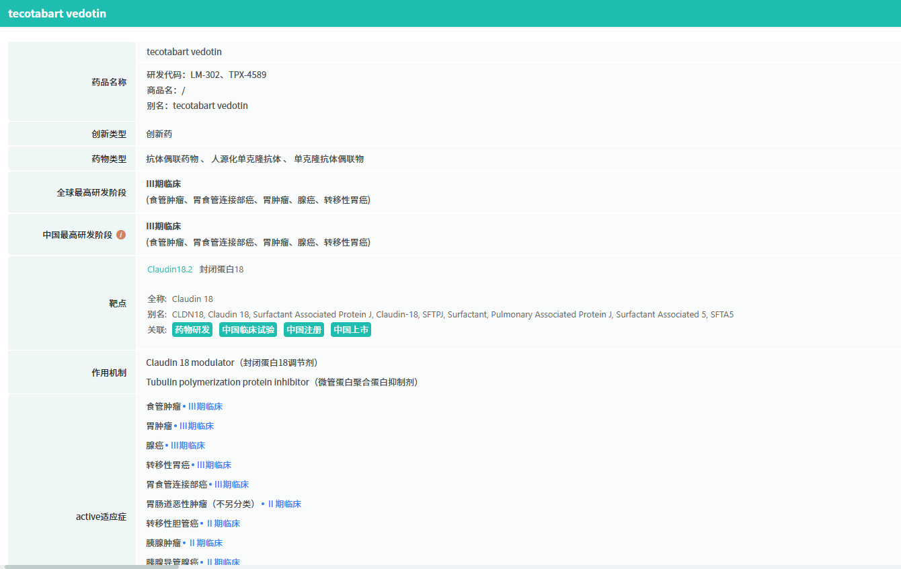Open III期临床 link for 食管肿瘤
This screenshot has width=901, height=569.
(205, 407)
